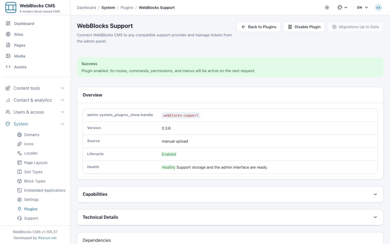Screen dimensions: 390x244
Task: Click the Icons sparkle icon
Action: (x=19, y=144)
